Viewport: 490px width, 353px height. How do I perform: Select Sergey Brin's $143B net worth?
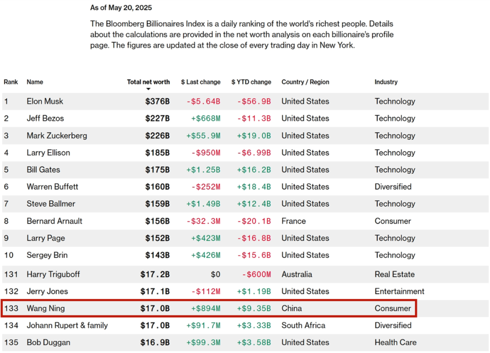157,255
